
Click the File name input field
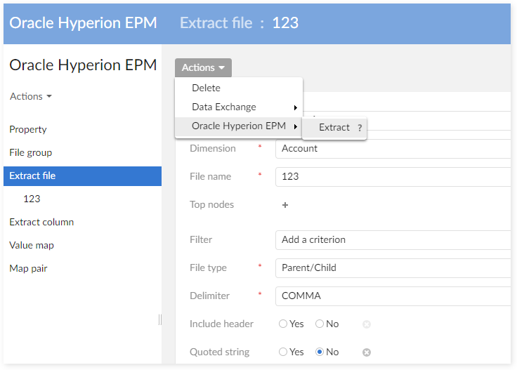click(393, 176)
